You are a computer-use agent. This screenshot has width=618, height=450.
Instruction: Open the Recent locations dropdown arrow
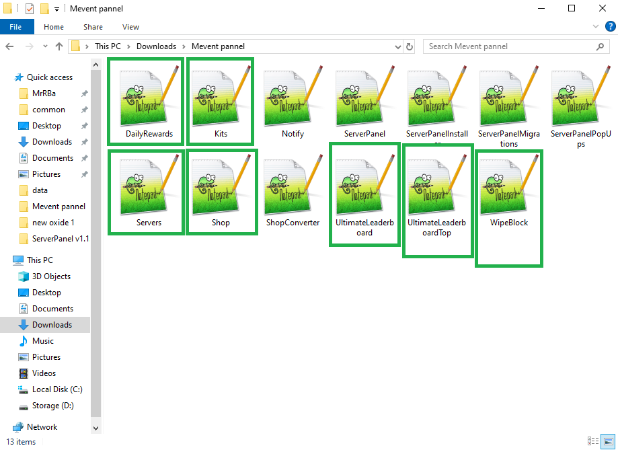[45, 46]
